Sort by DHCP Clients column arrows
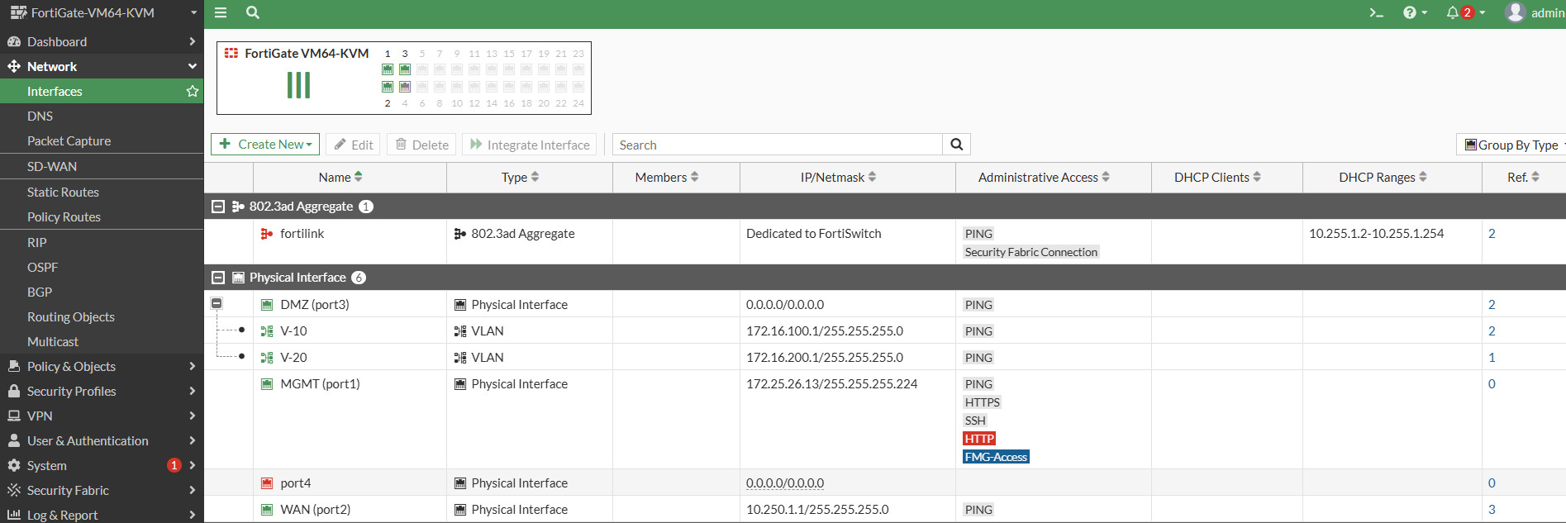1566x523 pixels. [x=1257, y=177]
